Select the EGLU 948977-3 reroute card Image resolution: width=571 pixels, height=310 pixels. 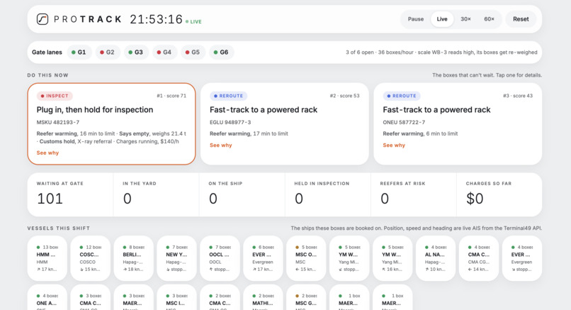pyautogui.click(x=284, y=124)
